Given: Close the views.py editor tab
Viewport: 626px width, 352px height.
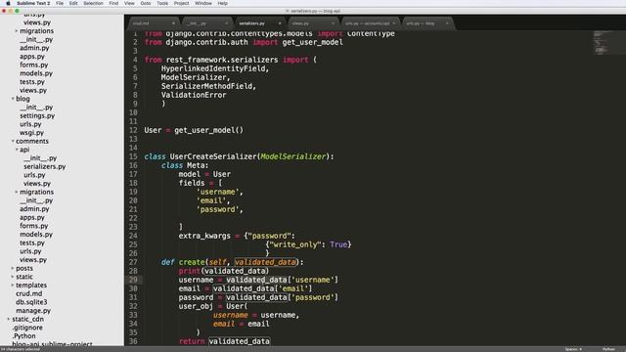Looking at the screenshot, I should pyautogui.click(x=333, y=23).
